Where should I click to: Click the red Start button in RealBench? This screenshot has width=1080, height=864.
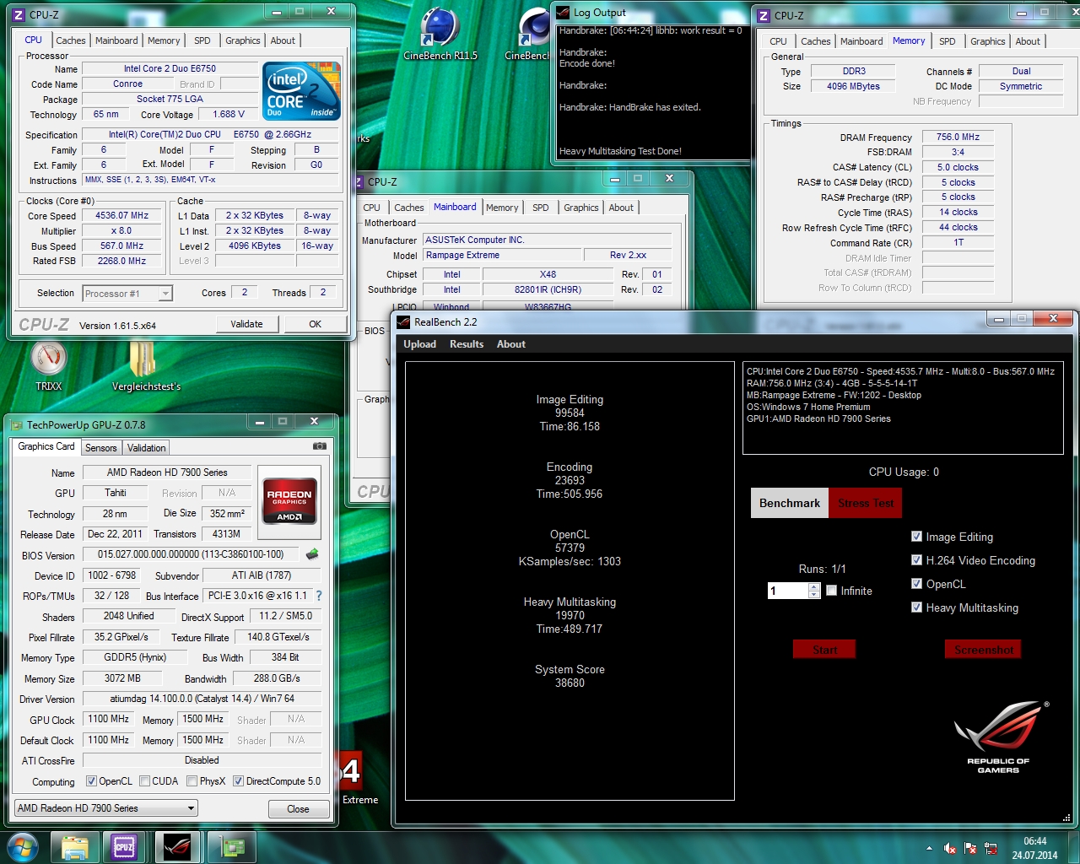[824, 649]
